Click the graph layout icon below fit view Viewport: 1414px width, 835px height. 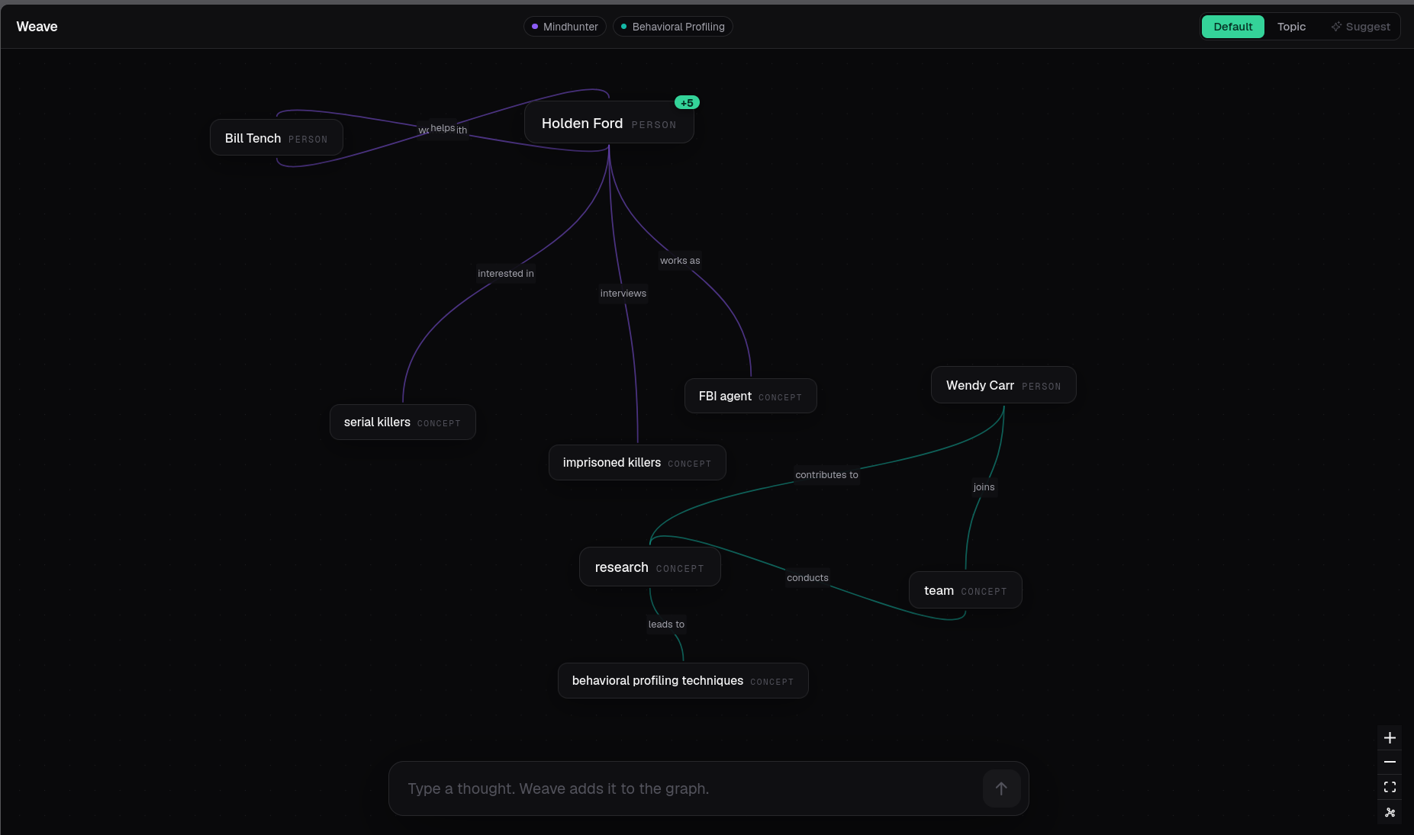click(1390, 812)
